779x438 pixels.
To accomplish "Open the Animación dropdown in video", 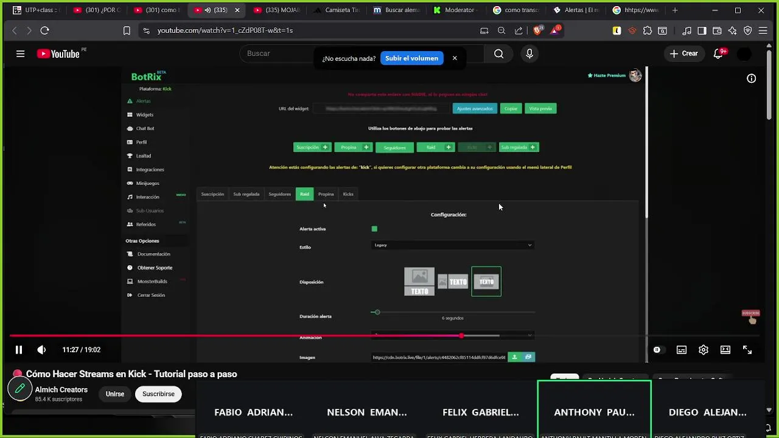I will (453, 335).
